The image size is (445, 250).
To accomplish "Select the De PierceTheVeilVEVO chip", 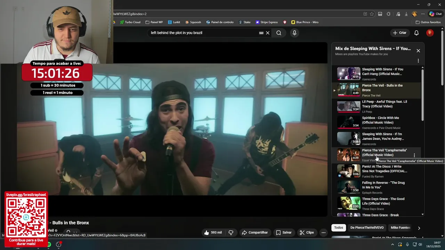I will 367,228.
